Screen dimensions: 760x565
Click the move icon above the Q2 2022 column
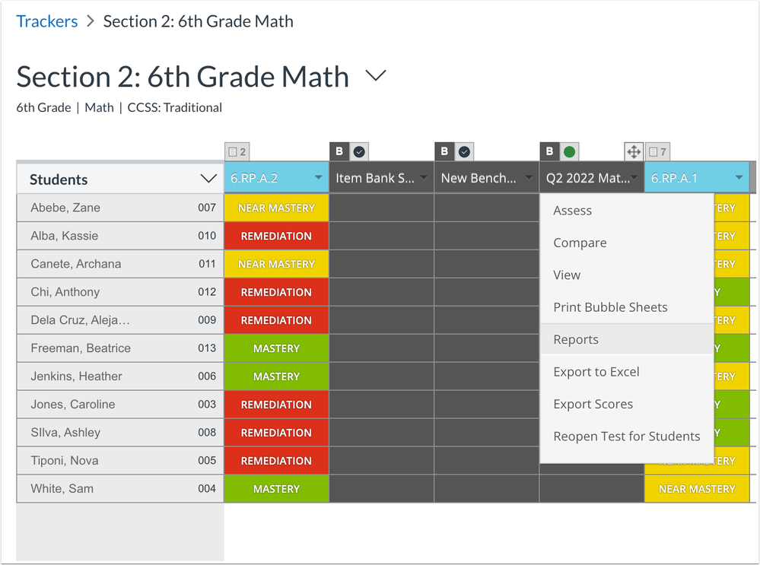[633, 151]
